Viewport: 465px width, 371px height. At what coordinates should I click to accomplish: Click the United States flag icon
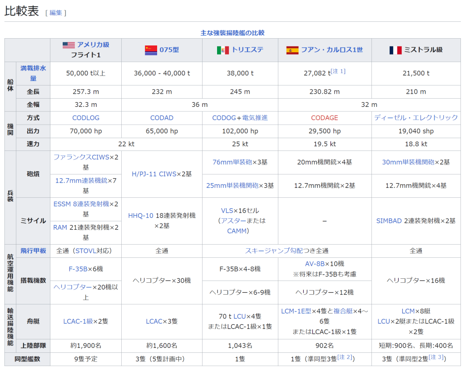point(69,45)
